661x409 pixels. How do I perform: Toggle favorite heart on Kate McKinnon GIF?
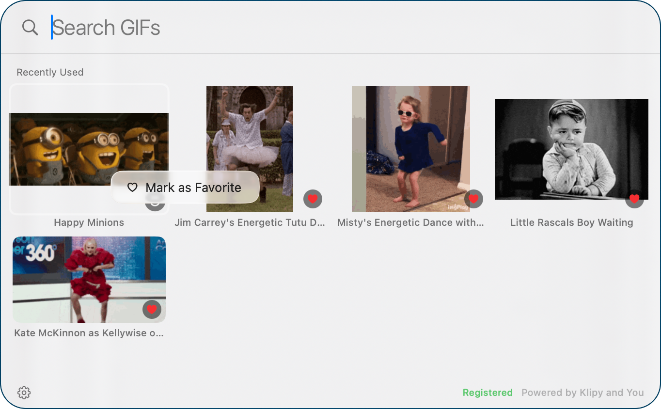(152, 309)
